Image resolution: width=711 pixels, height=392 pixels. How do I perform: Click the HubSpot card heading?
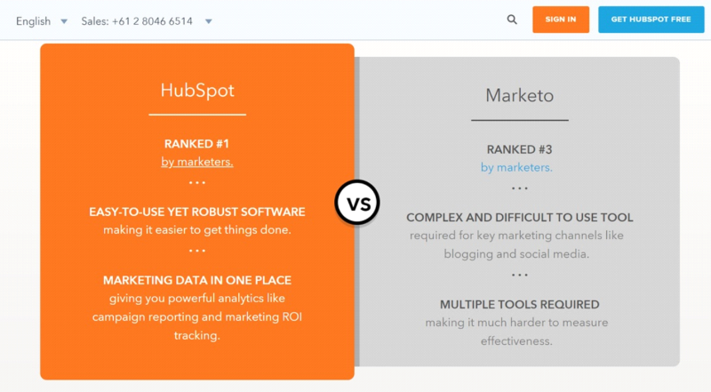point(197,91)
